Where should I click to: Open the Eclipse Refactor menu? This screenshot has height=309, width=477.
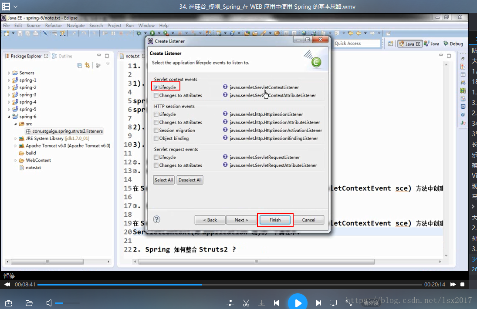[54, 26]
